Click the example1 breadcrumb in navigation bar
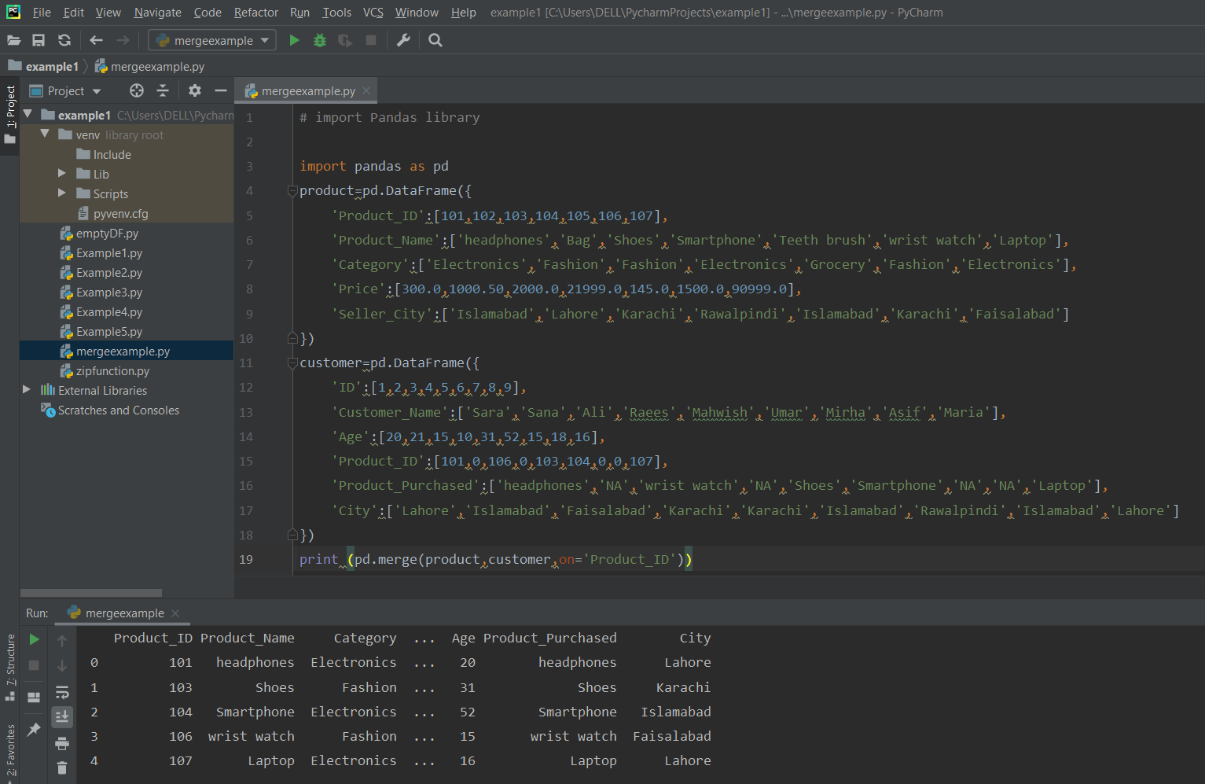The height and width of the screenshot is (784, 1205). 51,67
